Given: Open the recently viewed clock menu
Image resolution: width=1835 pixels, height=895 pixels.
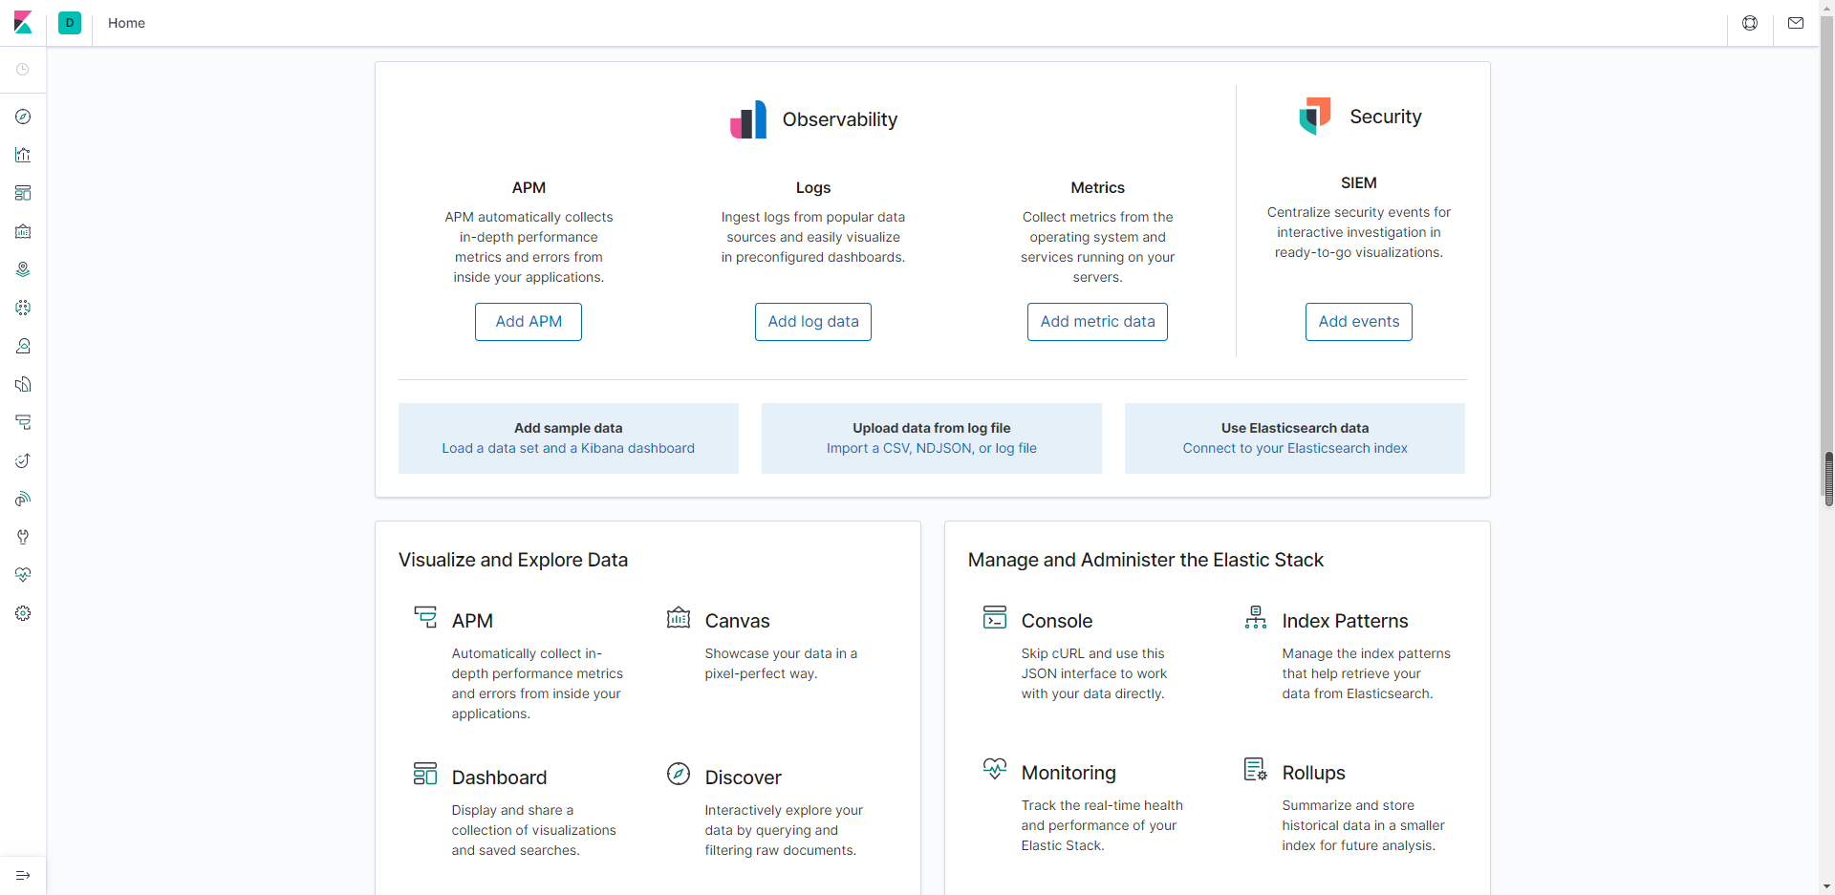Looking at the screenshot, I should click(23, 69).
